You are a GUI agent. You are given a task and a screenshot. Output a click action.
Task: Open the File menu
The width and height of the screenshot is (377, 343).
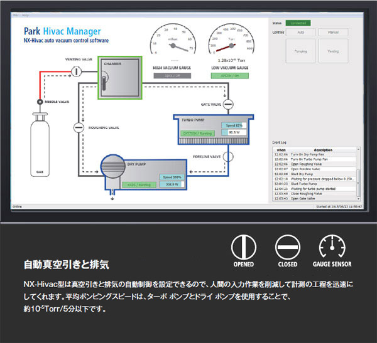pos(16,15)
